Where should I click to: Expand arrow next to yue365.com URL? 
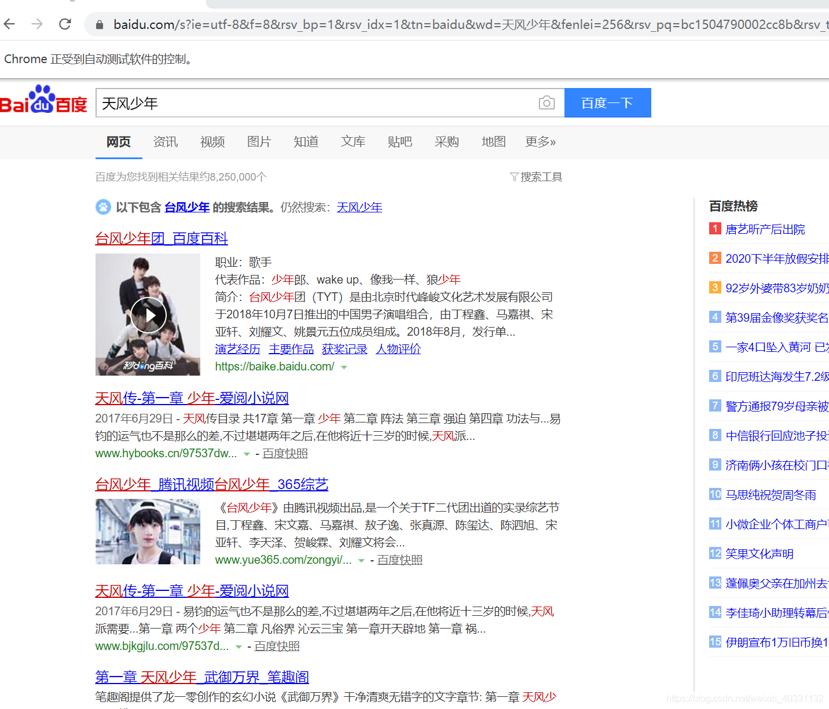coord(361,561)
